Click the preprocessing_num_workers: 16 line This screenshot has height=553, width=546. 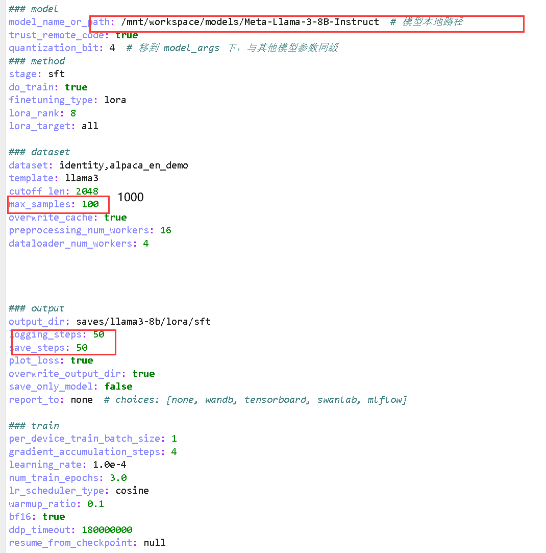pyautogui.click(x=90, y=230)
